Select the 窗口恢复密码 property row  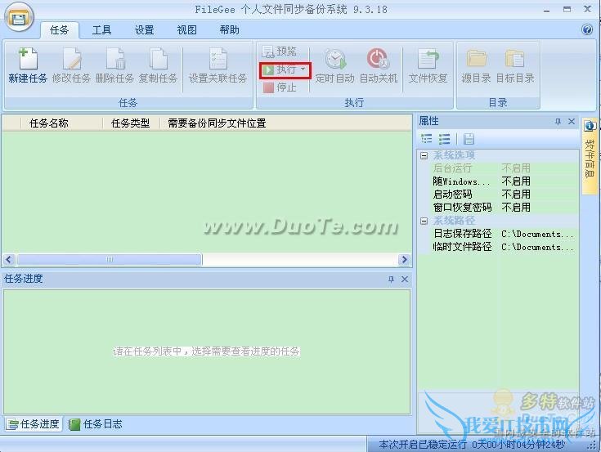point(504,208)
